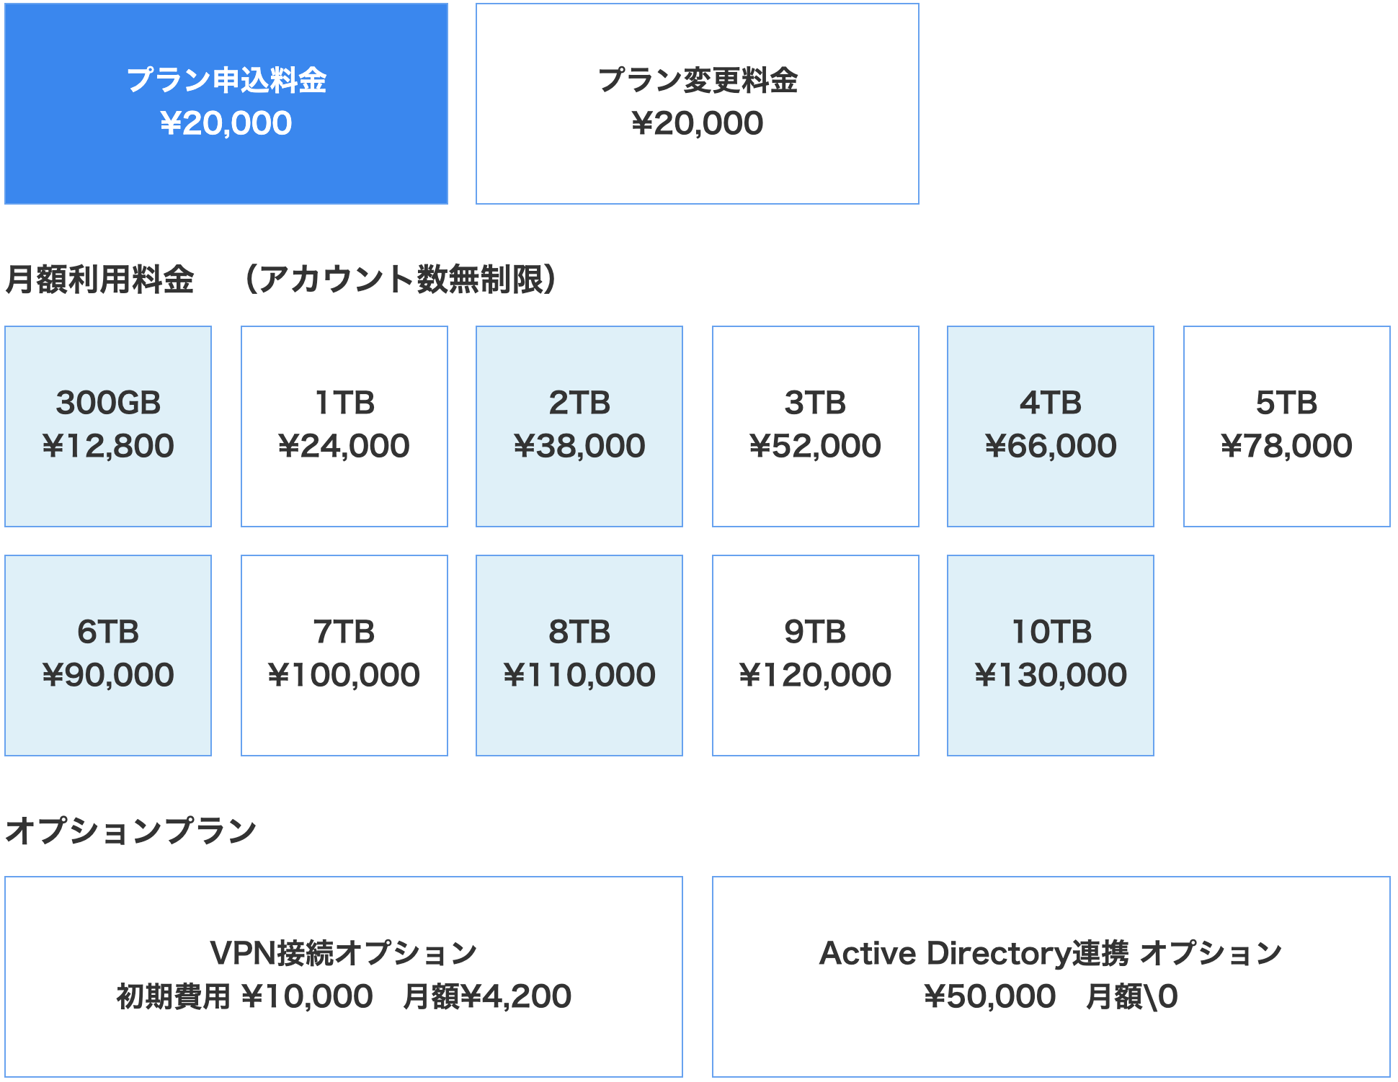Click the 初期費用 ¥10,000 月額¥4,200 price text
The height and width of the screenshot is (1082, 1398).
(344, 997)
